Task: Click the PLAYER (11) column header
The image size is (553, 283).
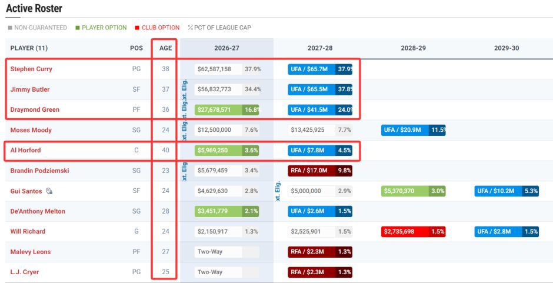Action: tap(29, 48)
